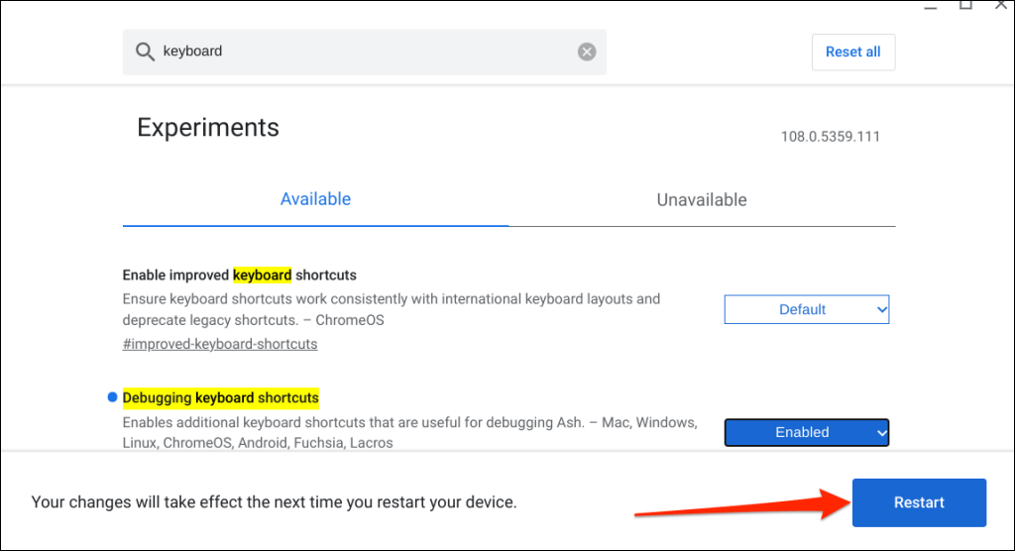Hit the Restart button
This screenshot has width=1015, height=551.
tap(919, 502)
